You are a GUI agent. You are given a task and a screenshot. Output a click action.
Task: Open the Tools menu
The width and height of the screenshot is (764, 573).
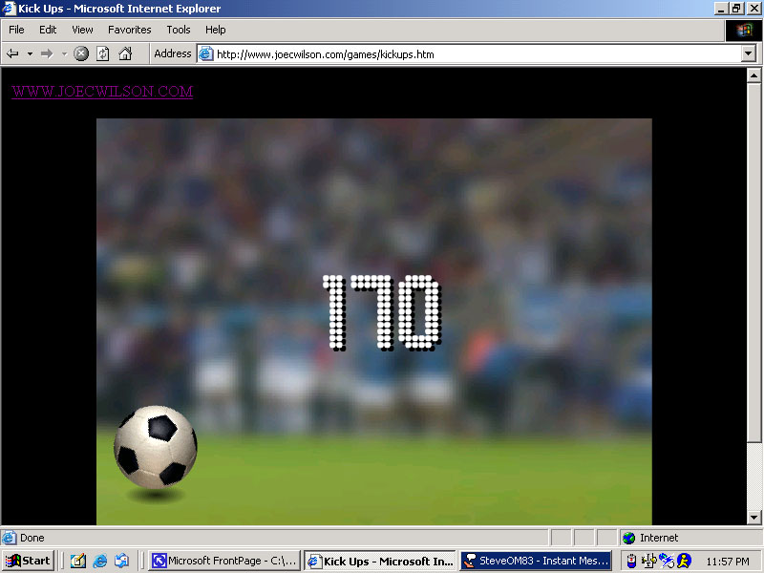click(x=179, y=30)
